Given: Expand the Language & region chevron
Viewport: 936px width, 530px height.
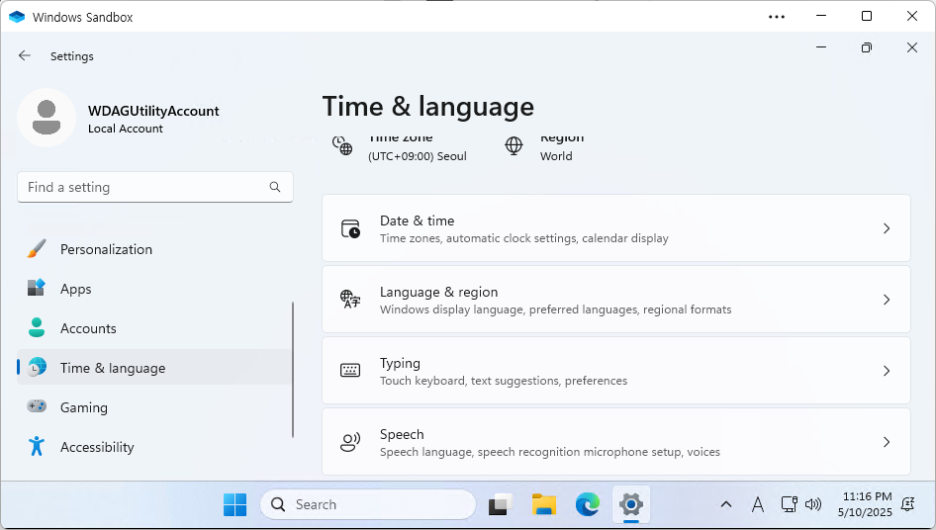Looking at the screenshot, I should [x=887, y=300].
